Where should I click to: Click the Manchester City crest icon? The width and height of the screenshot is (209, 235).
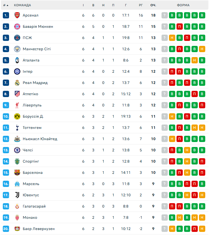tap(17, 49)
